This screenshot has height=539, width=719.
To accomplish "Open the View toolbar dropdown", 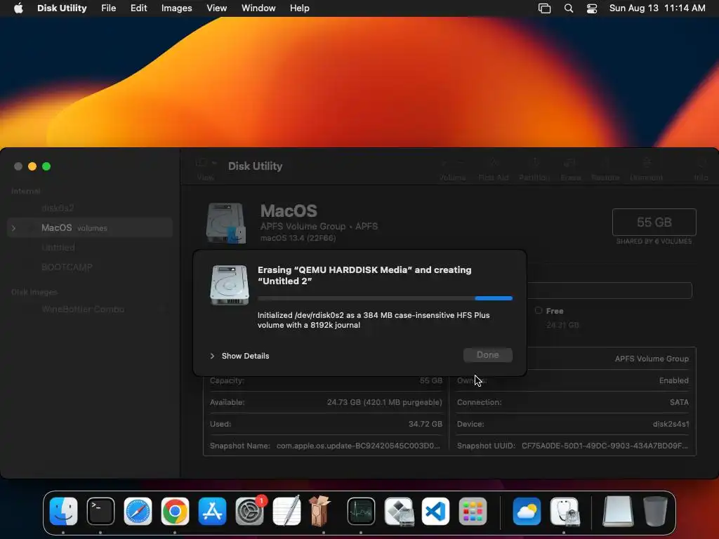I will point(206,168).
